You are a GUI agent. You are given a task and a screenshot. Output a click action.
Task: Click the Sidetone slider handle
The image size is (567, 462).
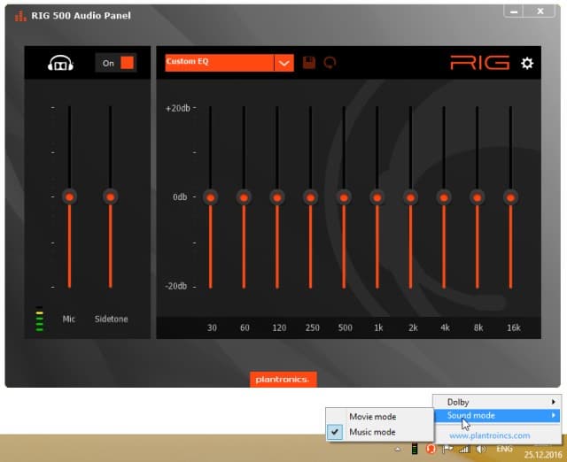coord(110,196)
